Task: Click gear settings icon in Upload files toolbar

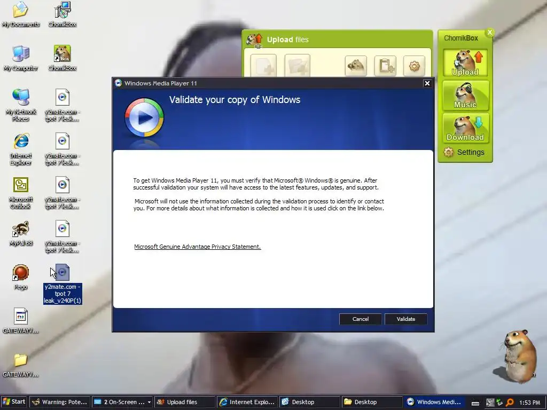Action: point(414,66)
